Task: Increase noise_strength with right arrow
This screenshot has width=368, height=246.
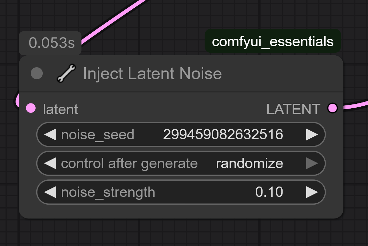Action: 312,192
